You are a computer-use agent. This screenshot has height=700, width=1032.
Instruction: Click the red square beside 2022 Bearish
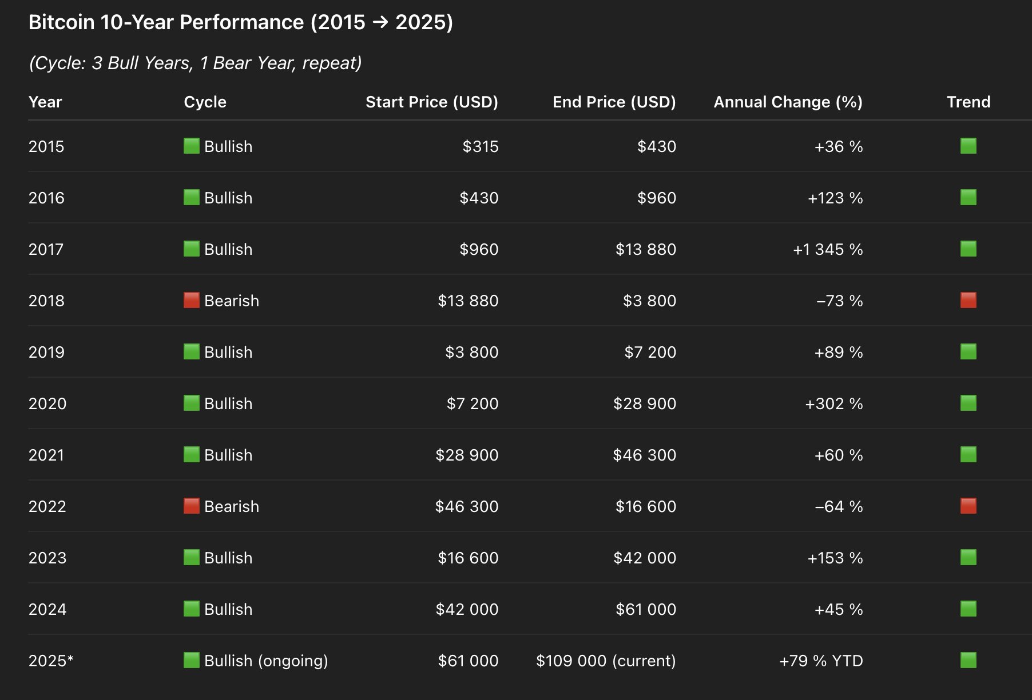pos(191,506)
